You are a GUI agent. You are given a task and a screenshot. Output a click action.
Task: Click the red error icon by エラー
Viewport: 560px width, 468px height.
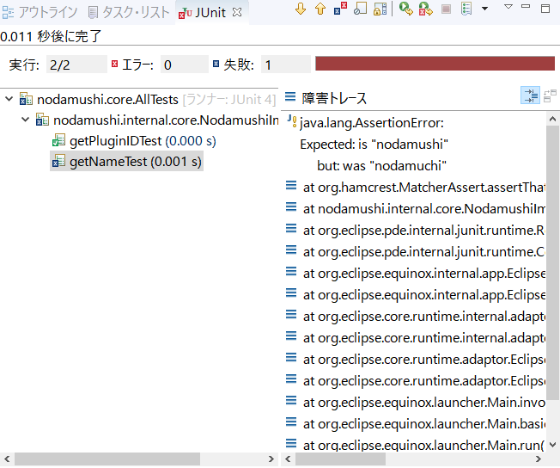click(x=114, y=64)
